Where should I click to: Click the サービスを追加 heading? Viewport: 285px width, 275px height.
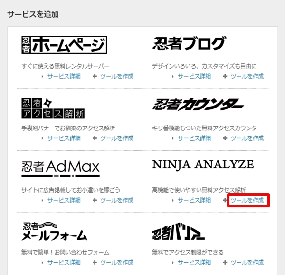tap(33, 14)
